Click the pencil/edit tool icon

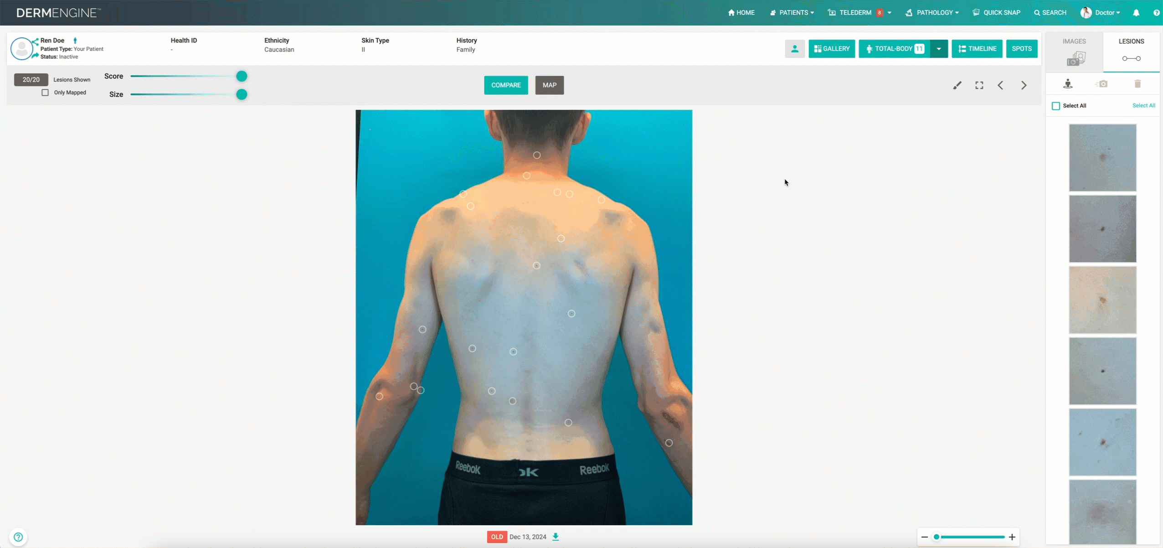coord(957,84)
